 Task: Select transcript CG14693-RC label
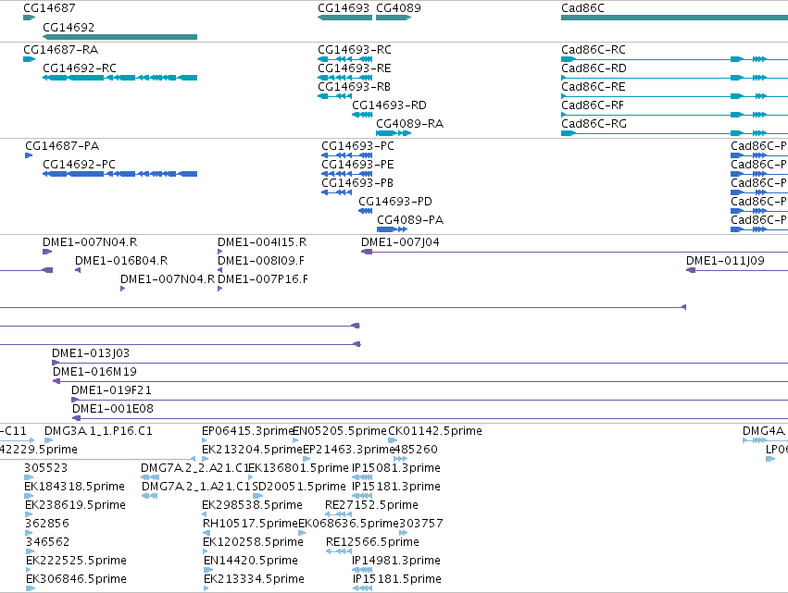tap(355, 50)
